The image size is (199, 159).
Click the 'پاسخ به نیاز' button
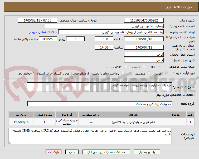pos(147,152)
